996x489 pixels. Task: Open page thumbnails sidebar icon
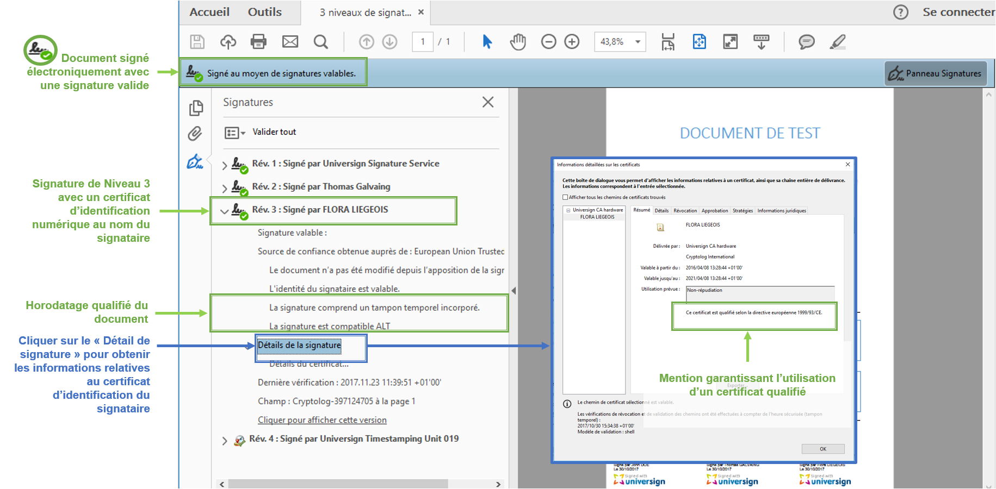pyautogui.click(x=196, y=108)
